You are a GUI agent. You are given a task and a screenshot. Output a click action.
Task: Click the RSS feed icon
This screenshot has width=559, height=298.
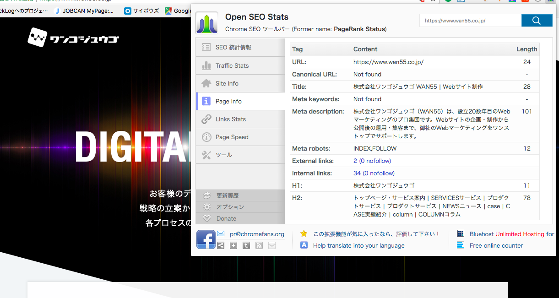259,245
